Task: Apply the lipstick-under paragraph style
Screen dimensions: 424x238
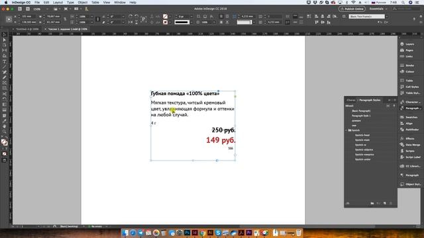Action: [363, 159]
